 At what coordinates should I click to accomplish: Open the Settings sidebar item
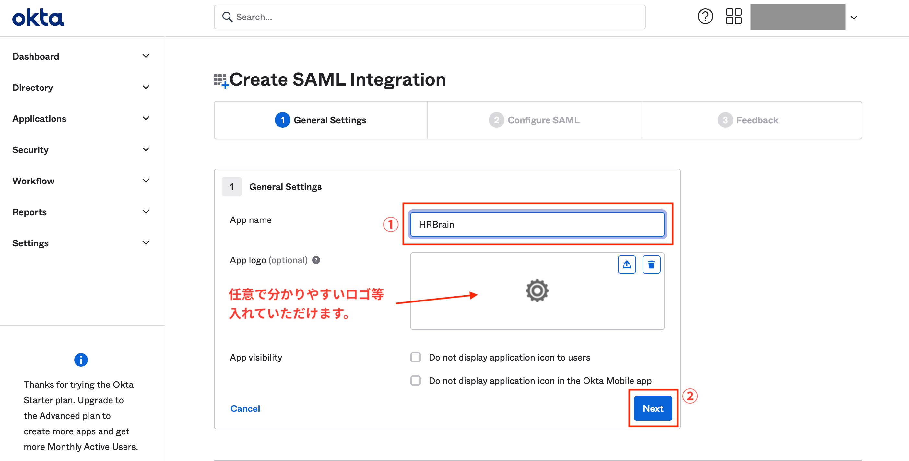81,243
